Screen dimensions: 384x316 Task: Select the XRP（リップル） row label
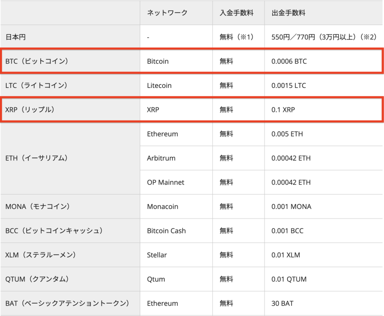(30, 109)
